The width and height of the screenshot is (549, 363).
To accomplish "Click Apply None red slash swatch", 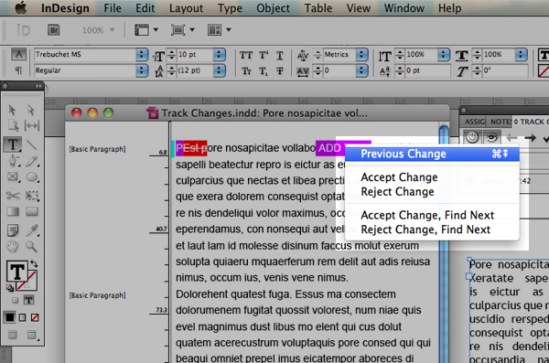I will (35, 317).
